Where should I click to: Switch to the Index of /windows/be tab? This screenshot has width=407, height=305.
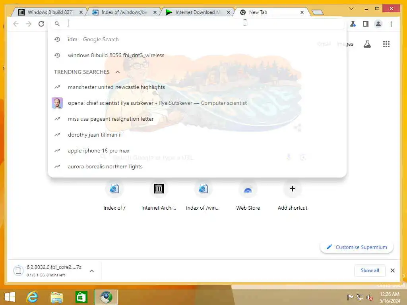pos(124,12)
